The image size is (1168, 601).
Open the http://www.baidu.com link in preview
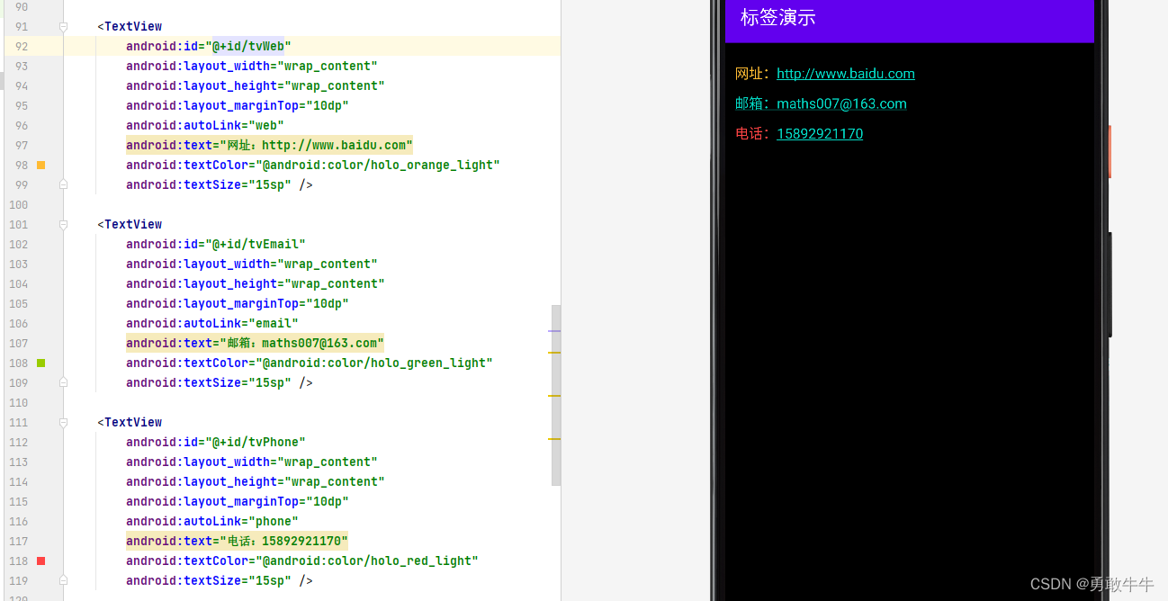pos(846,74)
